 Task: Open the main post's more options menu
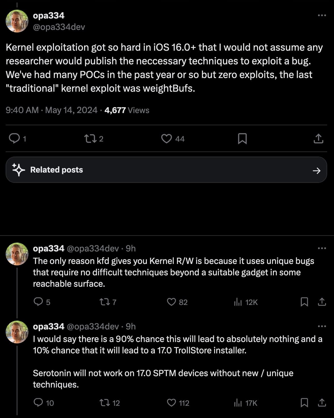pos(322,15)
